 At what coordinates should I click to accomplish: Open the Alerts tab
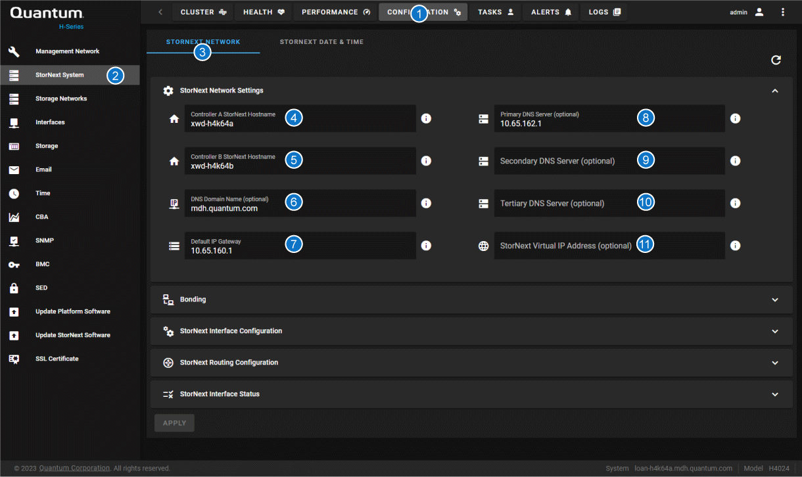click(551, 12)
